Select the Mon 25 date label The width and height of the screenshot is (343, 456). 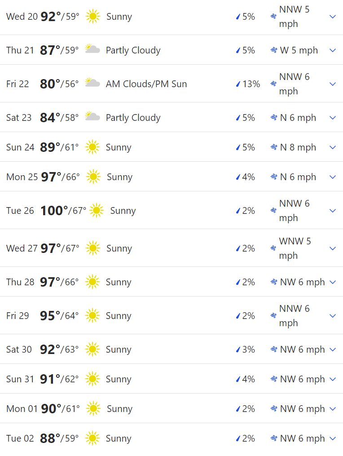click(x=22, y=177)
